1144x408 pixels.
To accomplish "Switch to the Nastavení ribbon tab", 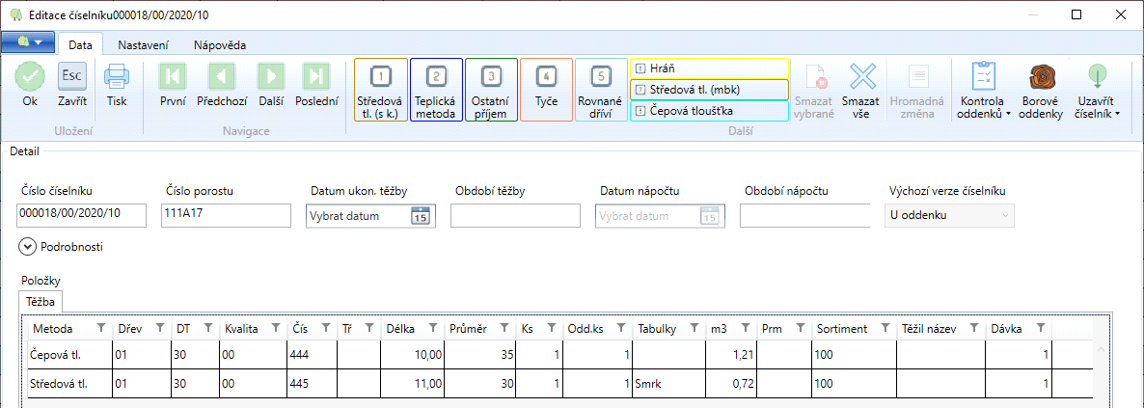I will pyautogui.click(x=144, y=44).
